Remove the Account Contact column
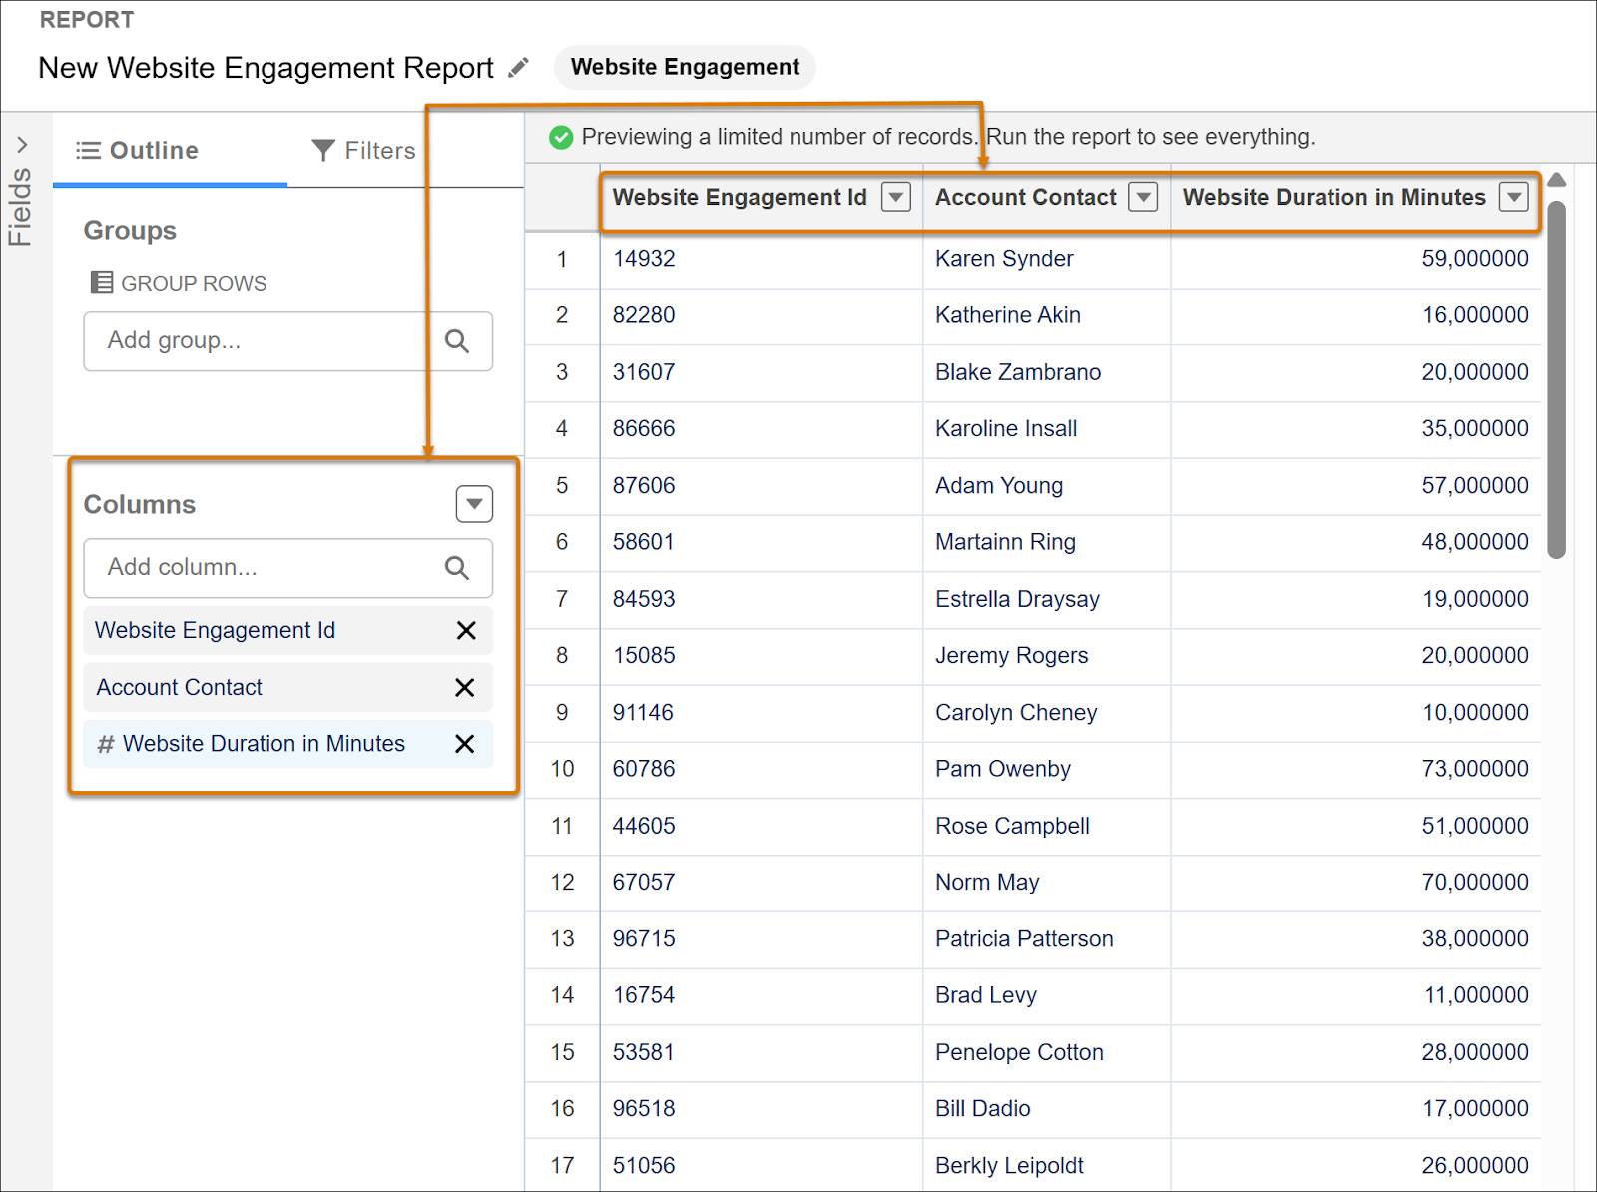The height and width of the screenshot is (1192, 1597). (x=465, y=687)
